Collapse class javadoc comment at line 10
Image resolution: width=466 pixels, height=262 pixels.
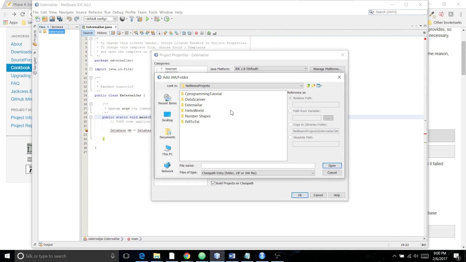click(91, 78)
